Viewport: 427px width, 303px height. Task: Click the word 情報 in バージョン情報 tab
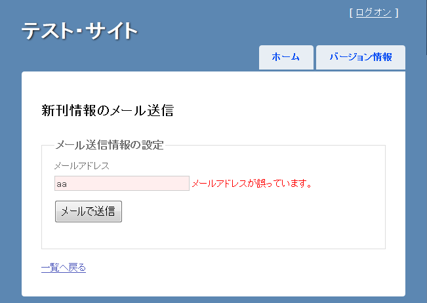coord(382,57)
